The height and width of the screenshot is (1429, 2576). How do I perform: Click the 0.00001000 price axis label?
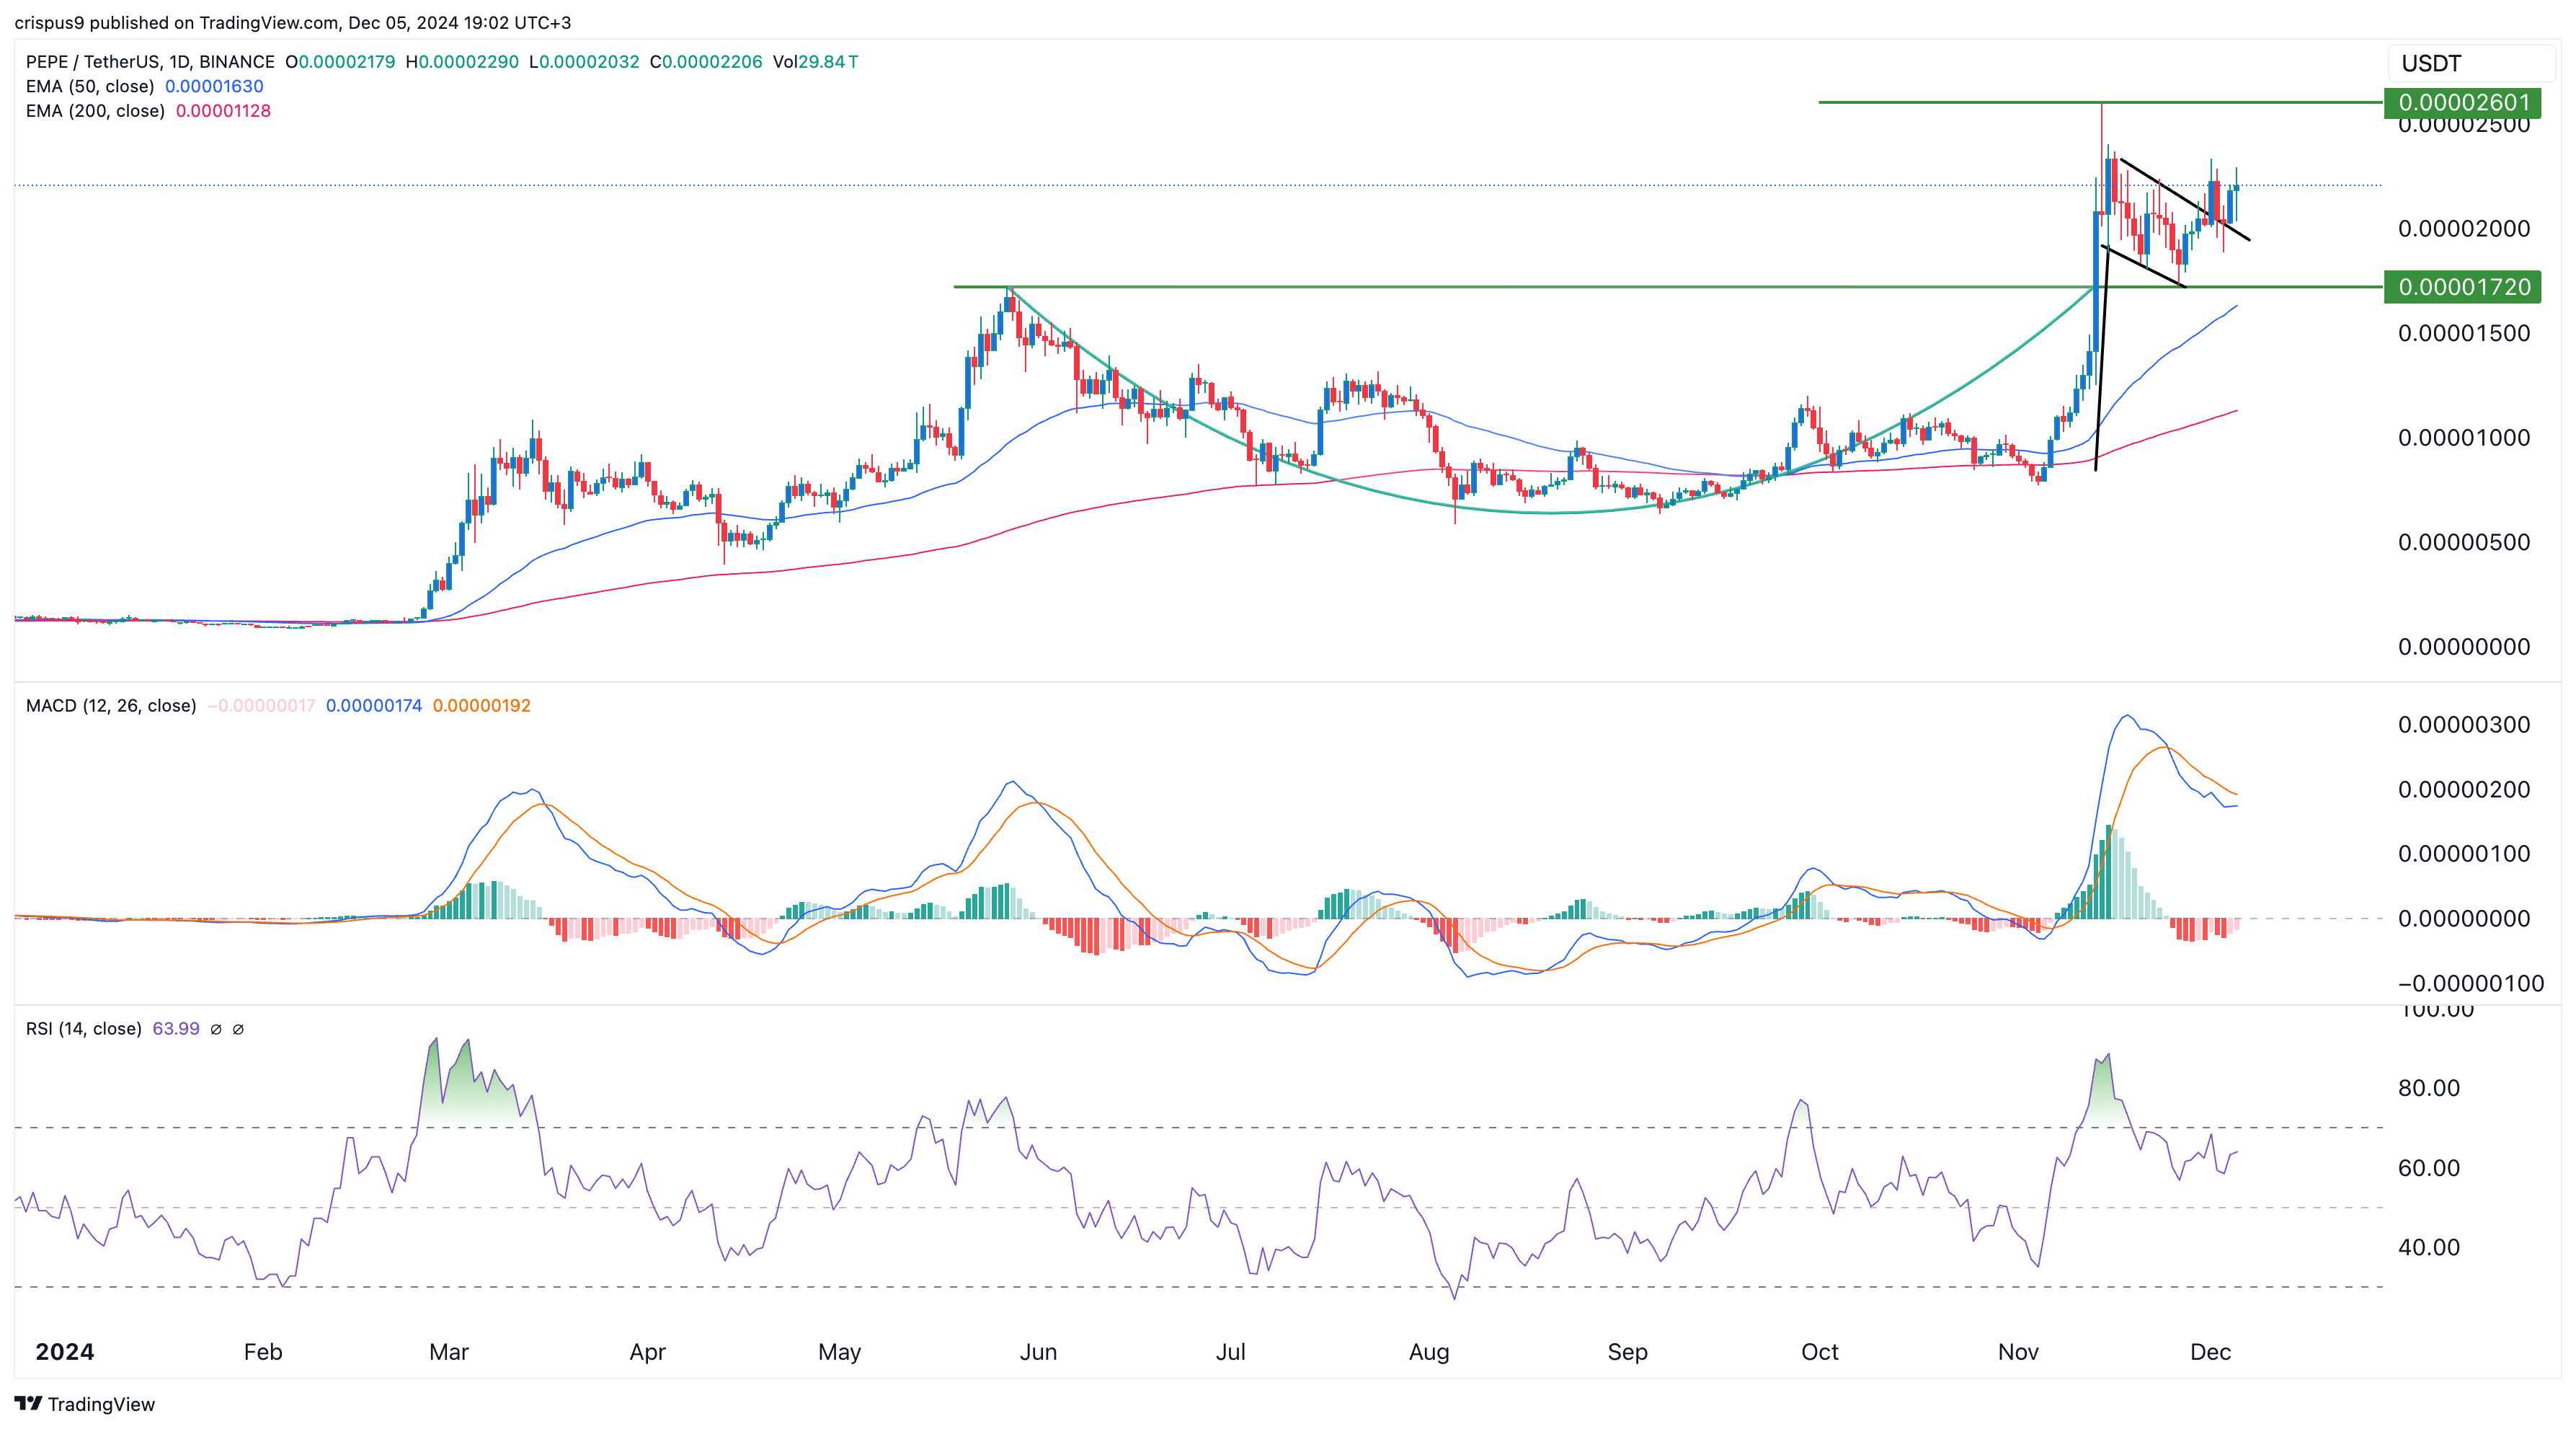click(x=2464, y=437)
